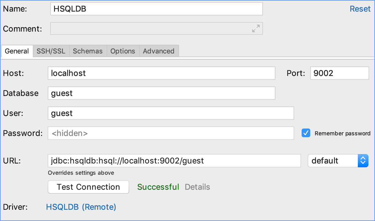The width and height of the screenshot is (375, 221).
Task: Click the 'Overrides settings above' hint text
Action: pos(81,173)
